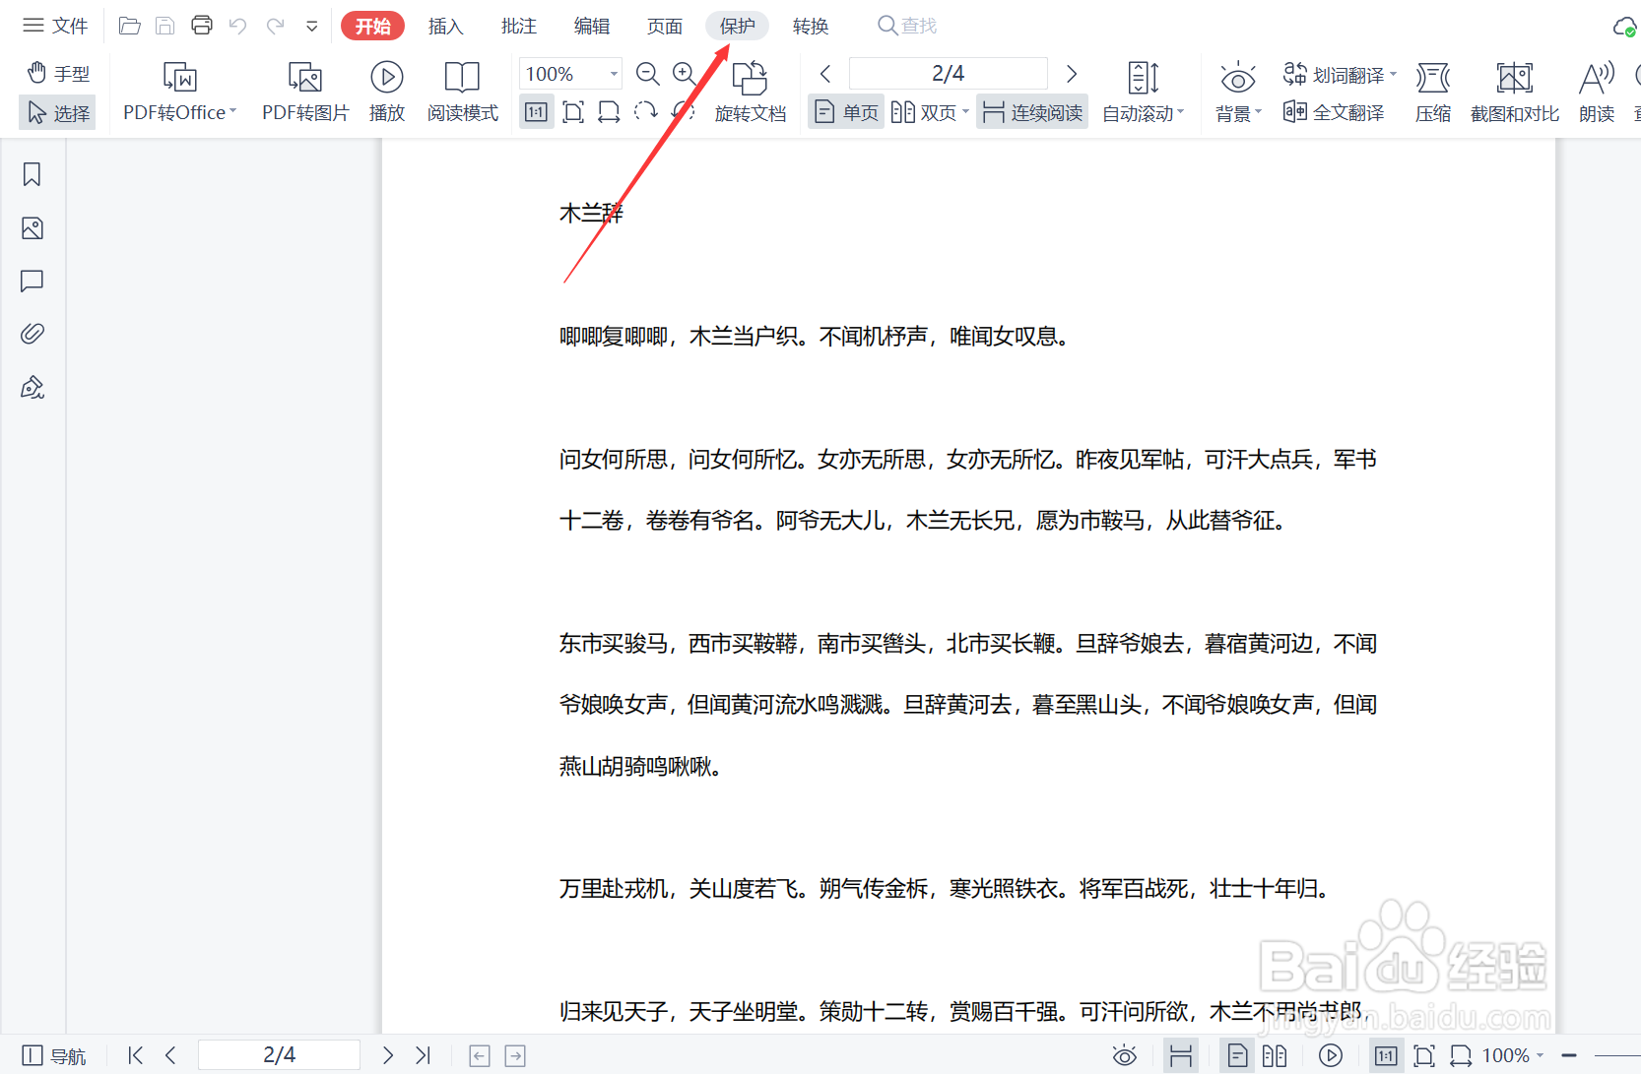
Task: Go to next page in status bar
Action: pos(388,1055)
